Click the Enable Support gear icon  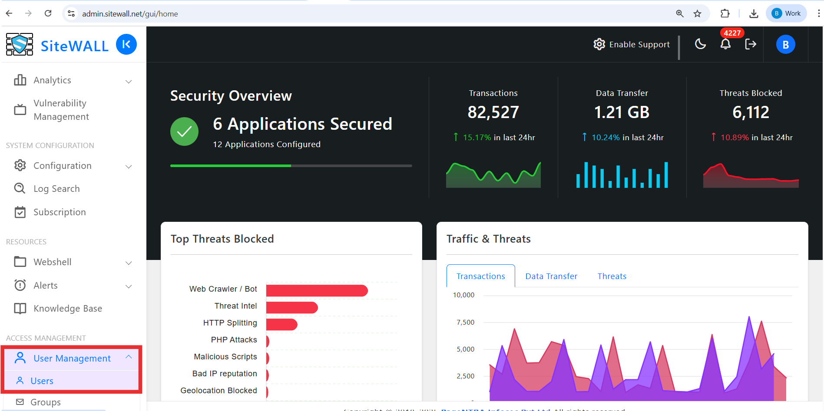click(599, 44)
